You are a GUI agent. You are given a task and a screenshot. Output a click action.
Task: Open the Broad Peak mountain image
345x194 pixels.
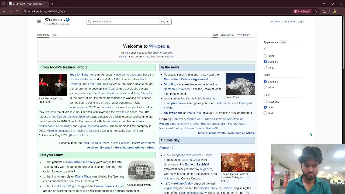tap(240, 84)
